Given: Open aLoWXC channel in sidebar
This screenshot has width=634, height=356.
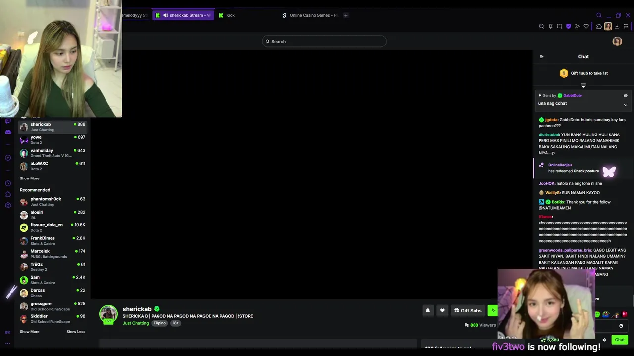Looking at the screenshot, I should click(53, 166).
